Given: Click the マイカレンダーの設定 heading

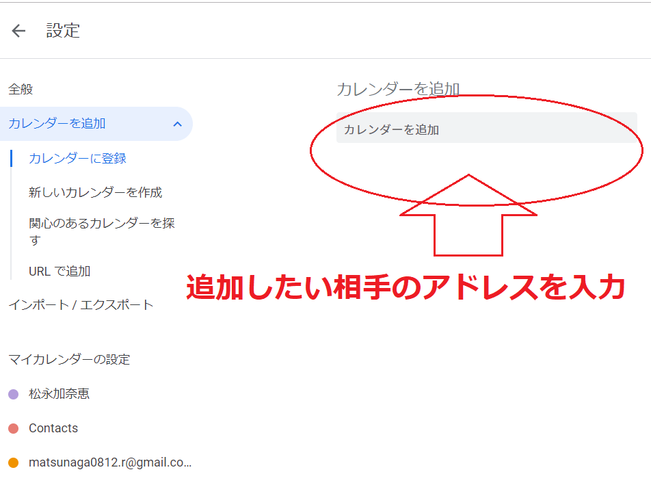Looking at the screenshot, I should point(69,359).
